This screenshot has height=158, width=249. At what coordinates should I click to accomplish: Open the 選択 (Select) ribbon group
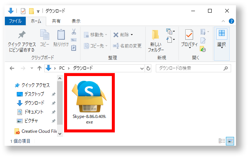point(222,44)
